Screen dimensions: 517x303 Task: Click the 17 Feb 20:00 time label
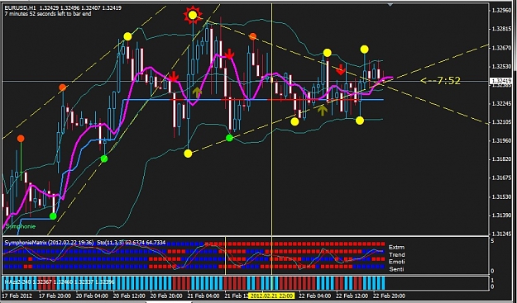(55, 296)
